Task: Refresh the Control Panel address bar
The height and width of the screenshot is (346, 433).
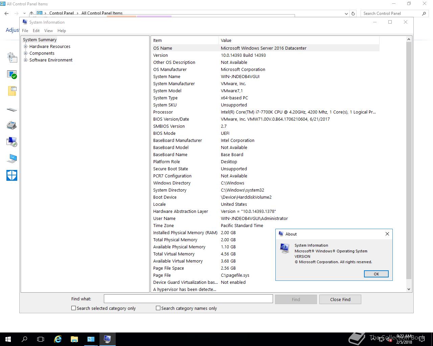Action: (353, 14)
